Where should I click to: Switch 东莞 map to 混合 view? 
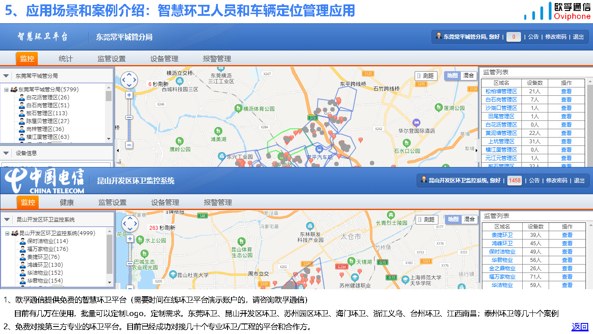pos(469,76)
